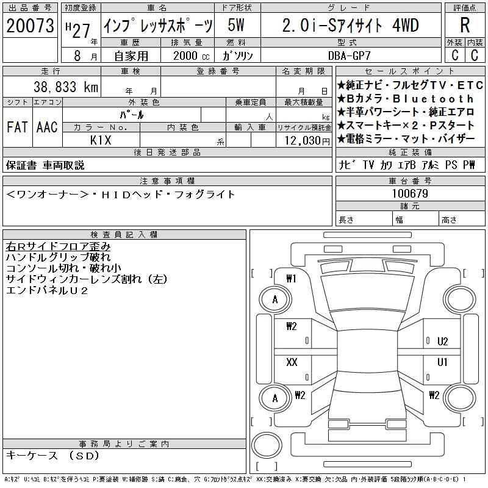The height and width of the screenshot is (488, 488).
Task: Click the A mark inside the rear wheel
Action: coord(275,398)
